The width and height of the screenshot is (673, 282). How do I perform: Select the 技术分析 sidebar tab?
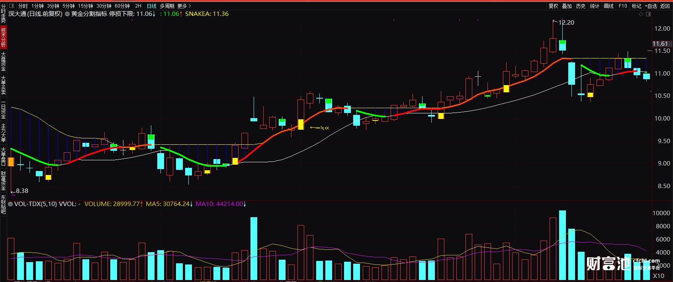(3, 37)
